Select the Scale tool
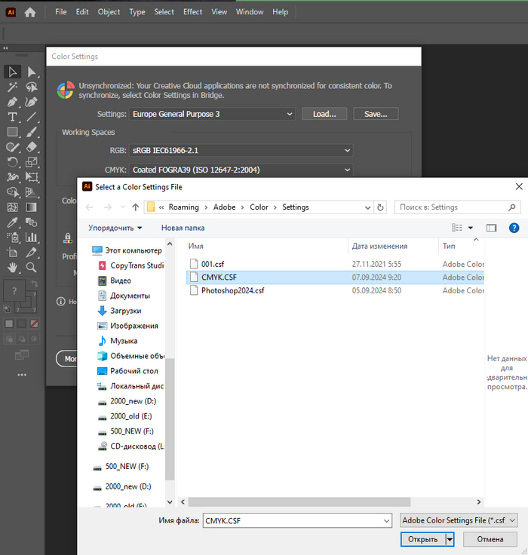 click(32, 162)
